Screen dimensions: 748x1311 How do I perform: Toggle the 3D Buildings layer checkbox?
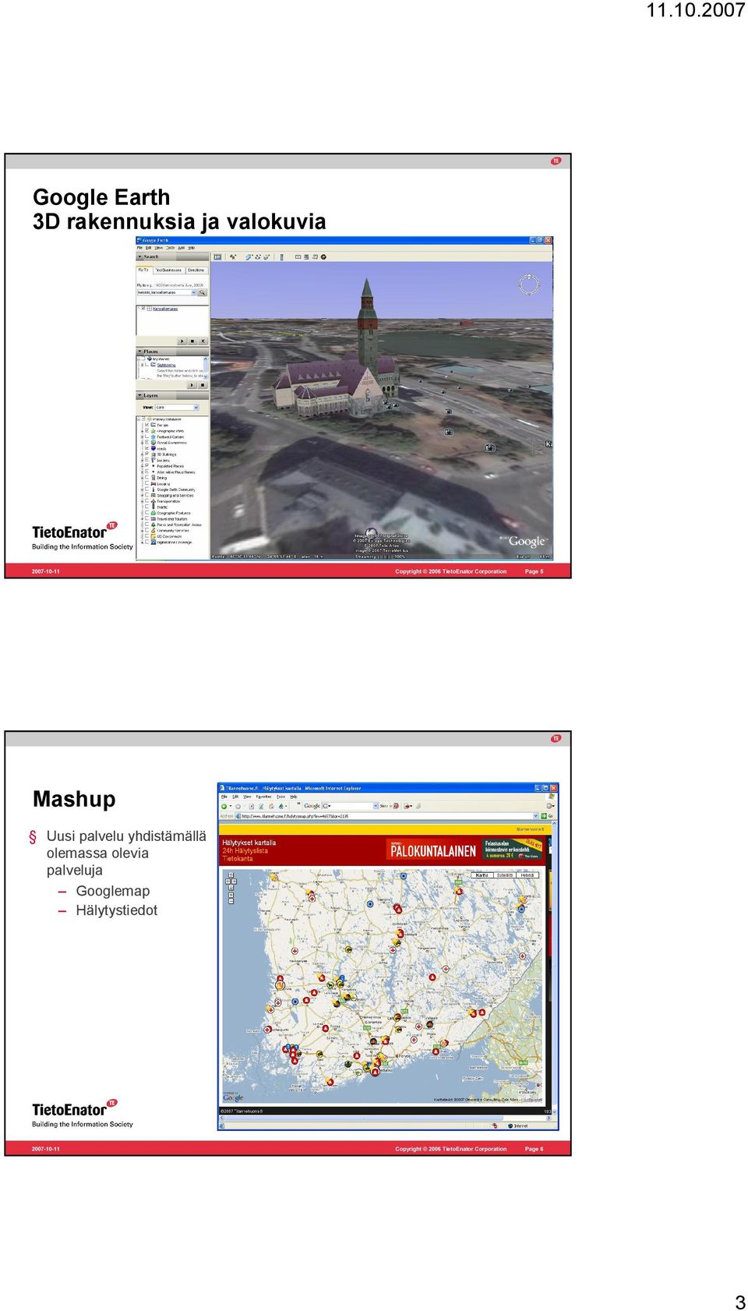[x=146, y=454]
